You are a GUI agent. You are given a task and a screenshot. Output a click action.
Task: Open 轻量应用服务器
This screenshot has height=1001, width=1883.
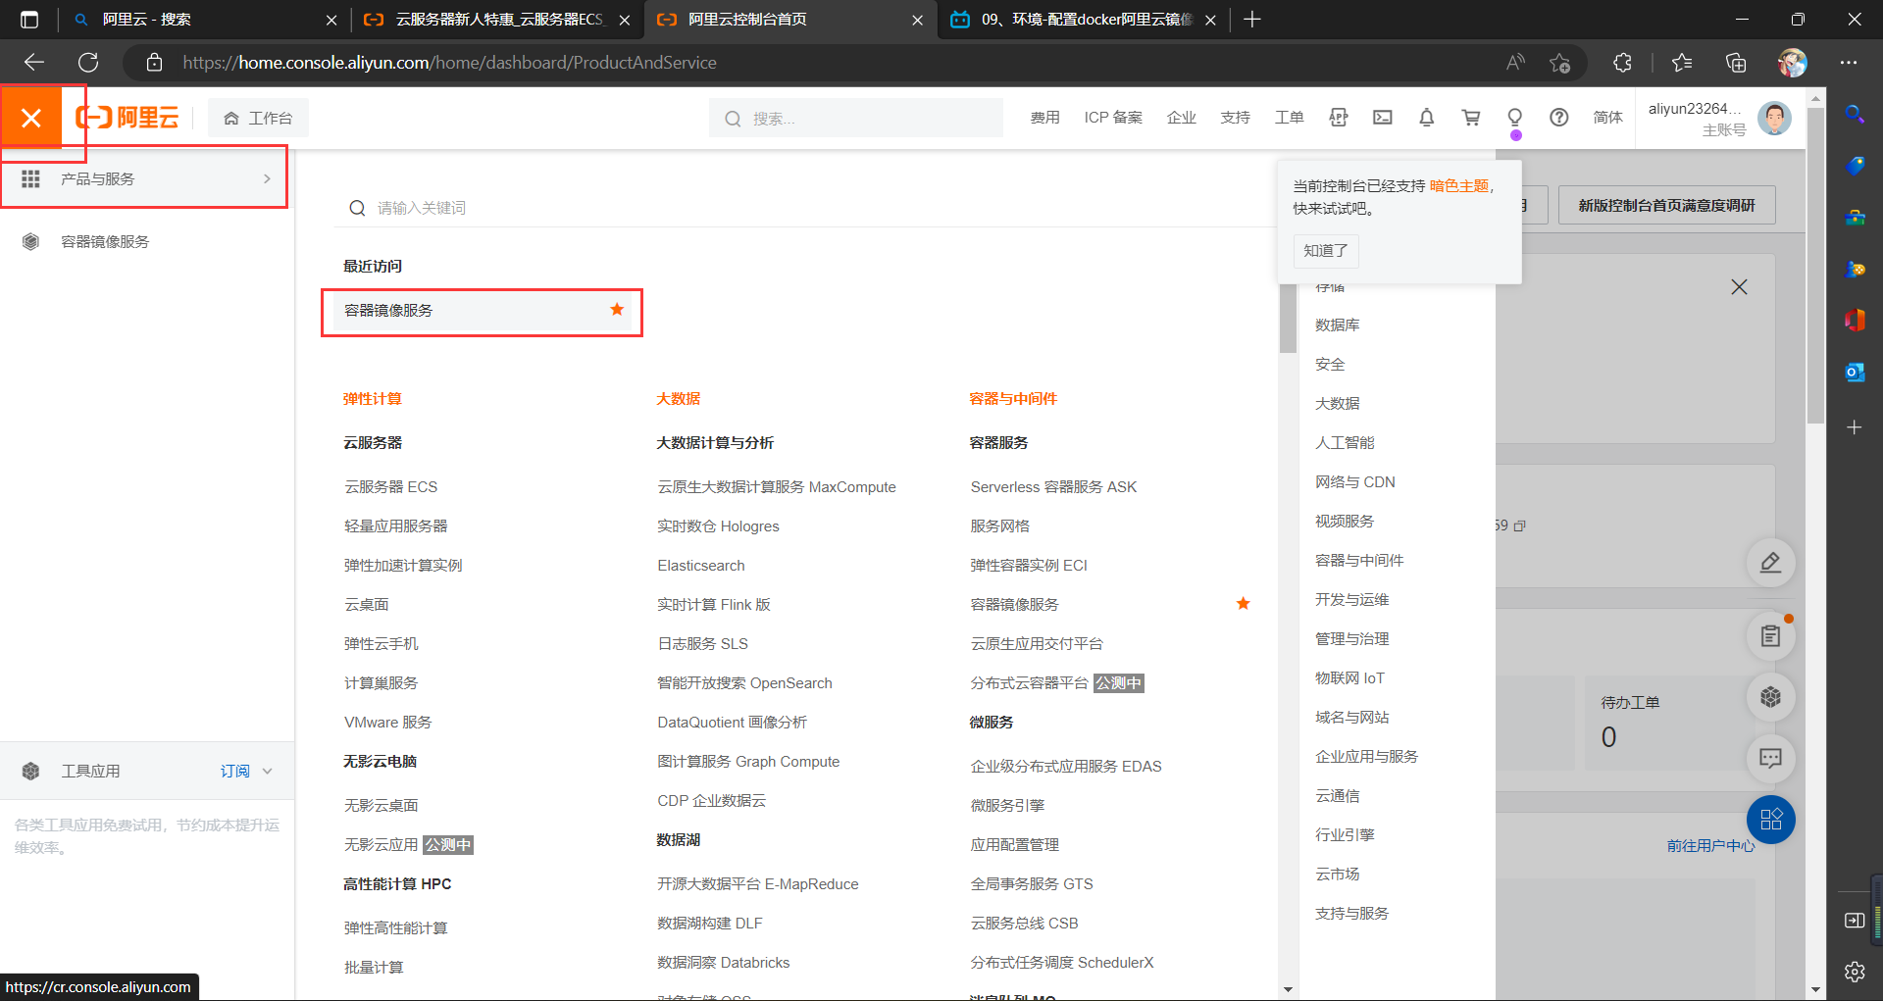pos(395,526)
